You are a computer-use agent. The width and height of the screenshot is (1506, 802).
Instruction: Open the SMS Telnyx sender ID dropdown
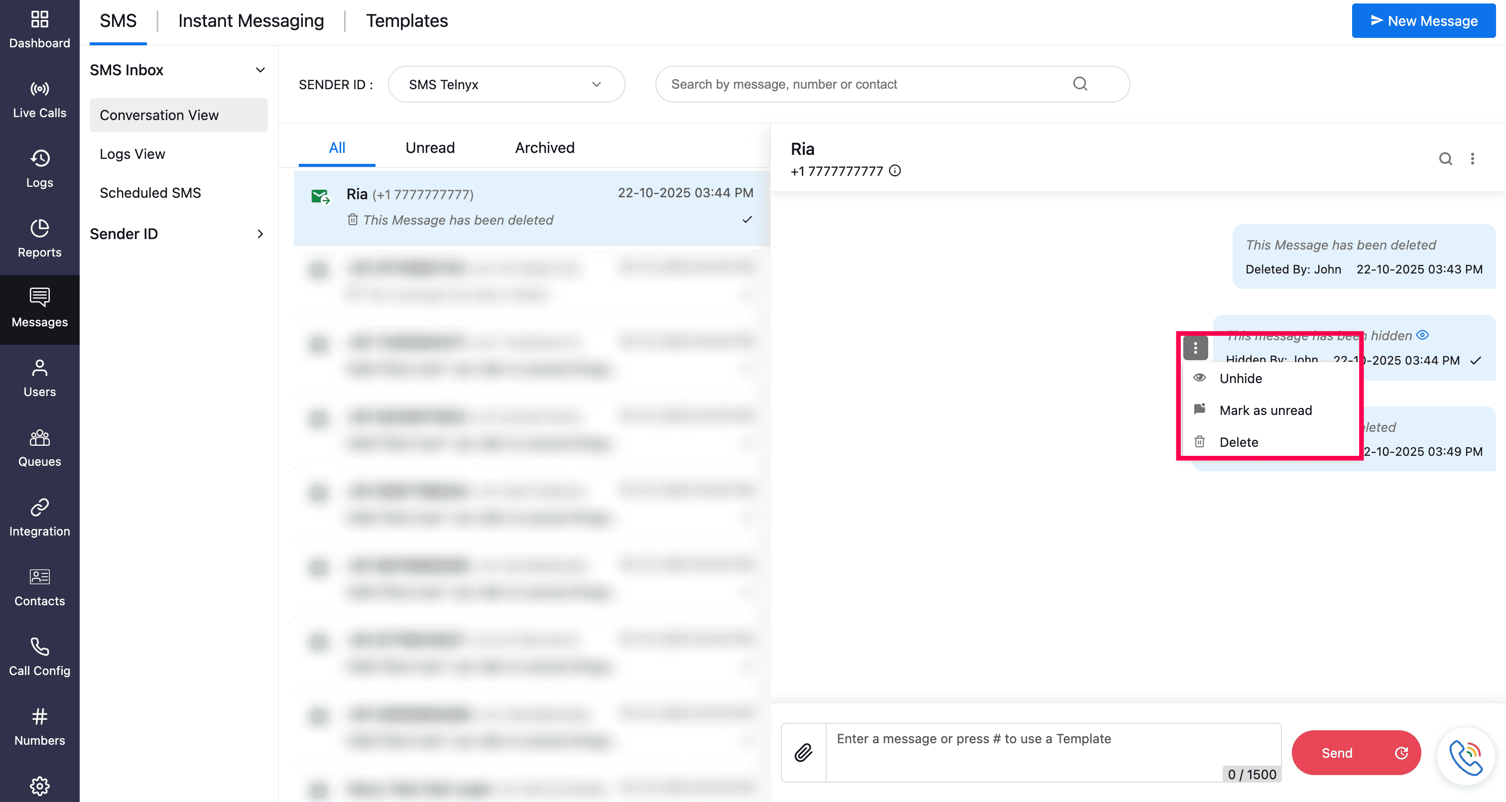click(505, 84)
